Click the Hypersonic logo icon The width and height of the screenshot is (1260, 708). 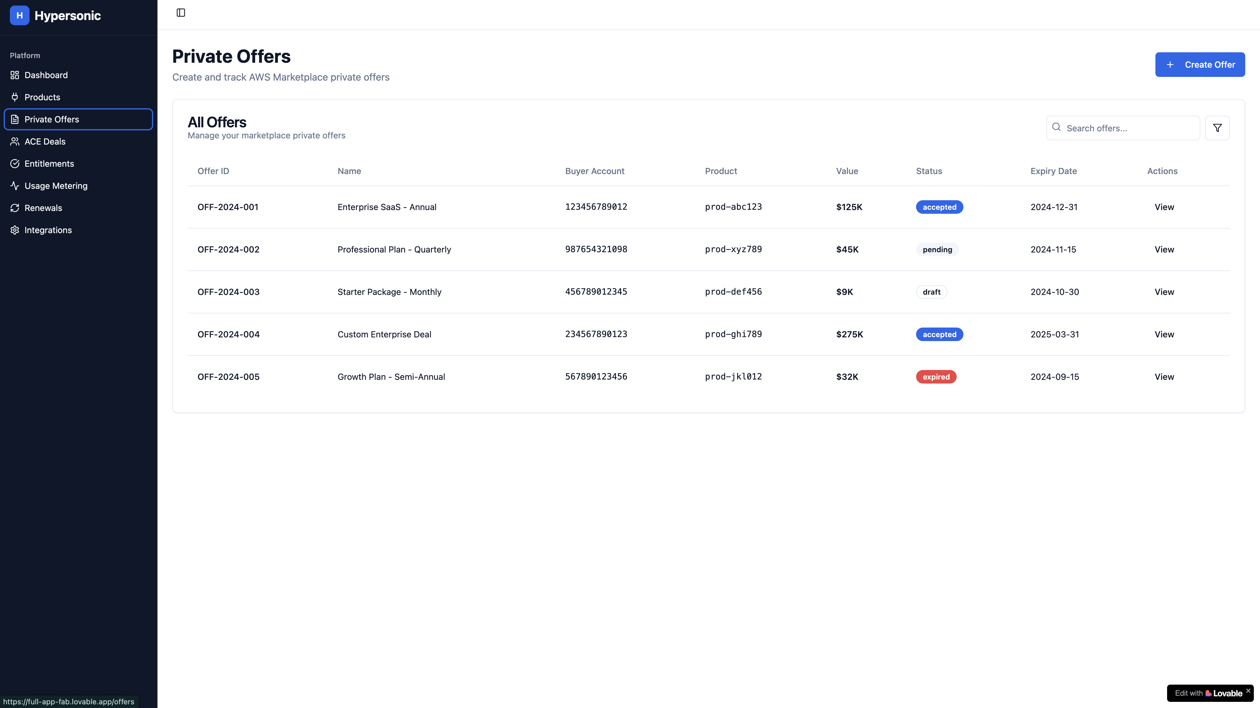coord(20,16)
